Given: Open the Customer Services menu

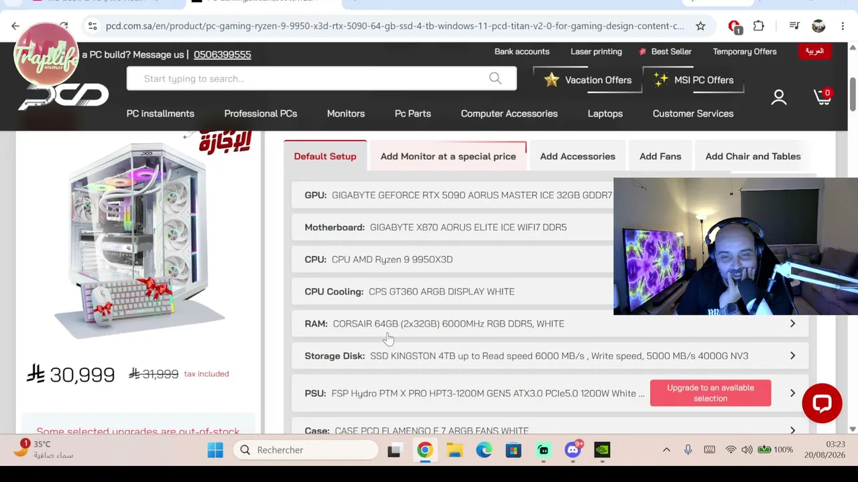Looking at the screenshot, I should coord(693,113).
